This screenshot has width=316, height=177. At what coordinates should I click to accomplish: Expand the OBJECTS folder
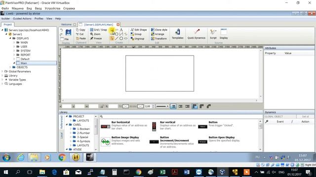10,67
